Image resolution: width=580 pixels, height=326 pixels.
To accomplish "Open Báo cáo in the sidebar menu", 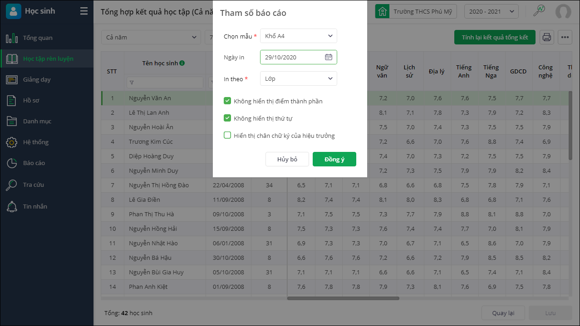I will 34,163.
